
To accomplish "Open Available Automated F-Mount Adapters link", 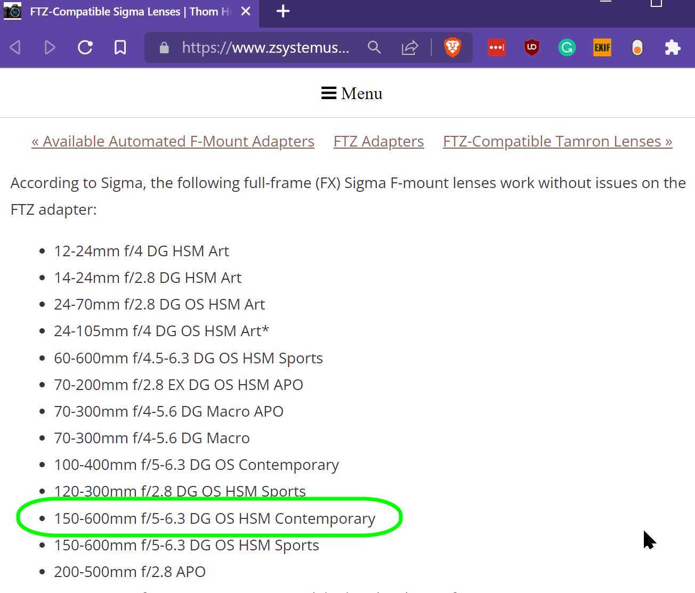I will point(173,141).
